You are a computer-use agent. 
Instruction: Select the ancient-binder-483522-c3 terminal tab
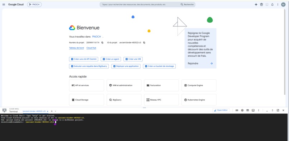tap(34, 111)
